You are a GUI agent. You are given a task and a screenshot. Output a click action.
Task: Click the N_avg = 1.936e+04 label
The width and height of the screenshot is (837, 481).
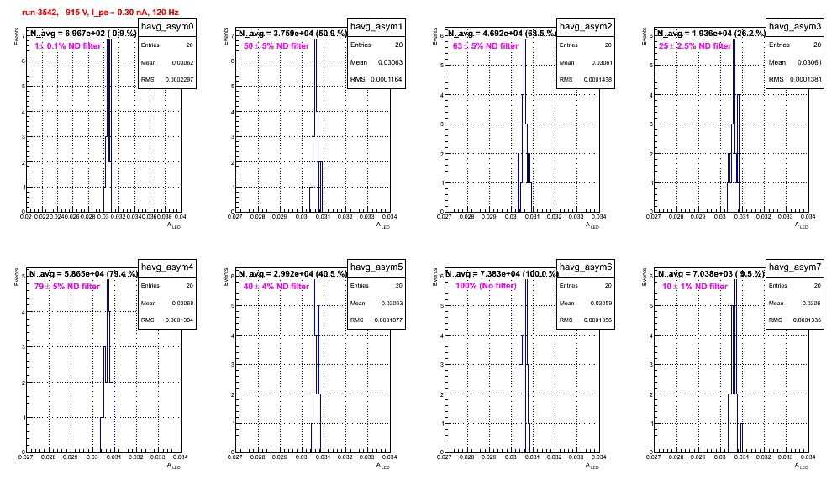click(711, 33)
